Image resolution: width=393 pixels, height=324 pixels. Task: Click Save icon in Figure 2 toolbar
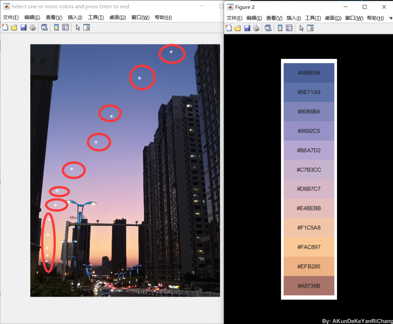(x=247, y=28)
